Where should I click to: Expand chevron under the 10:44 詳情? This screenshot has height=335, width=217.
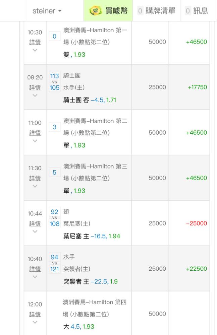click(35, 231)
